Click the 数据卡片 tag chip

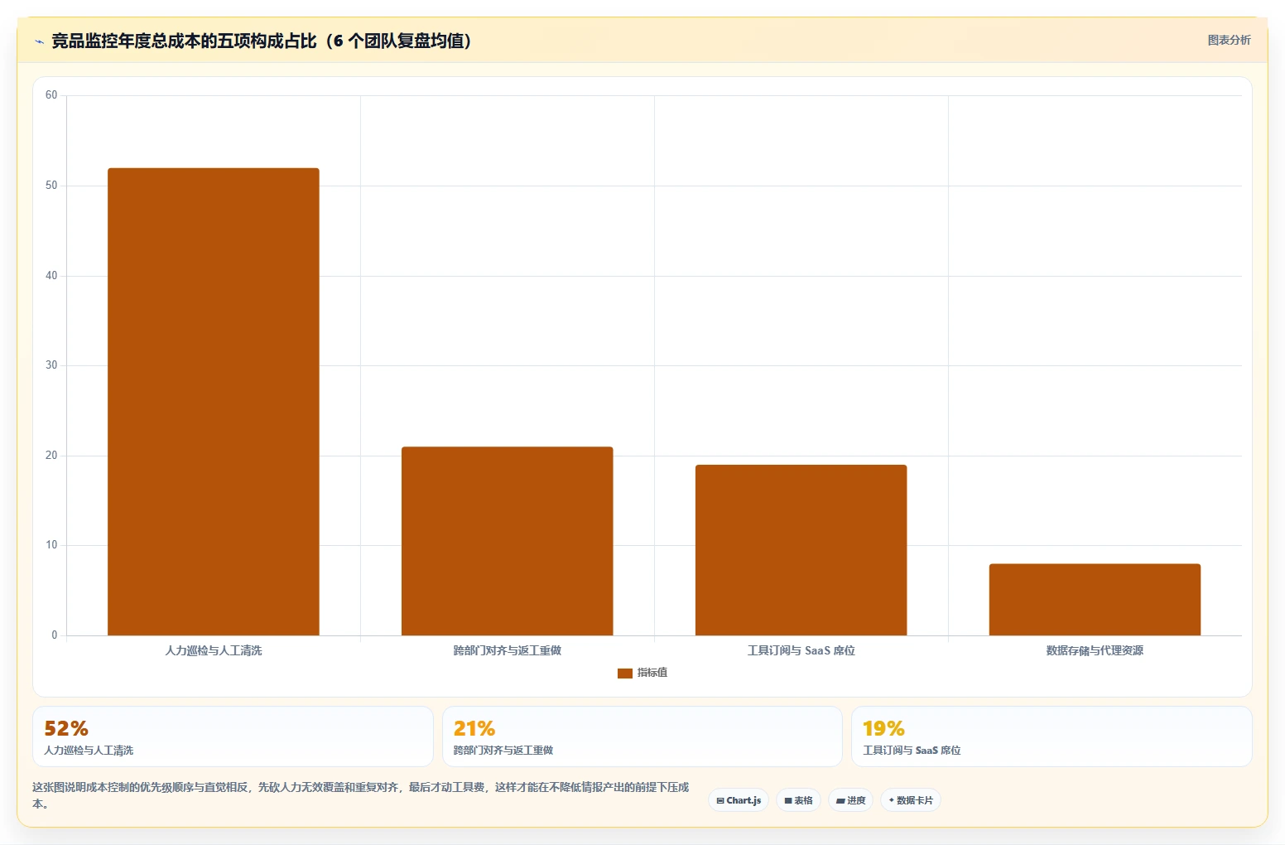pyautogui.click(x=911, y=800)
